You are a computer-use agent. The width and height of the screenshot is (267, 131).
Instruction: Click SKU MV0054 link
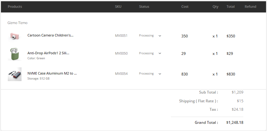pos(121,74)
